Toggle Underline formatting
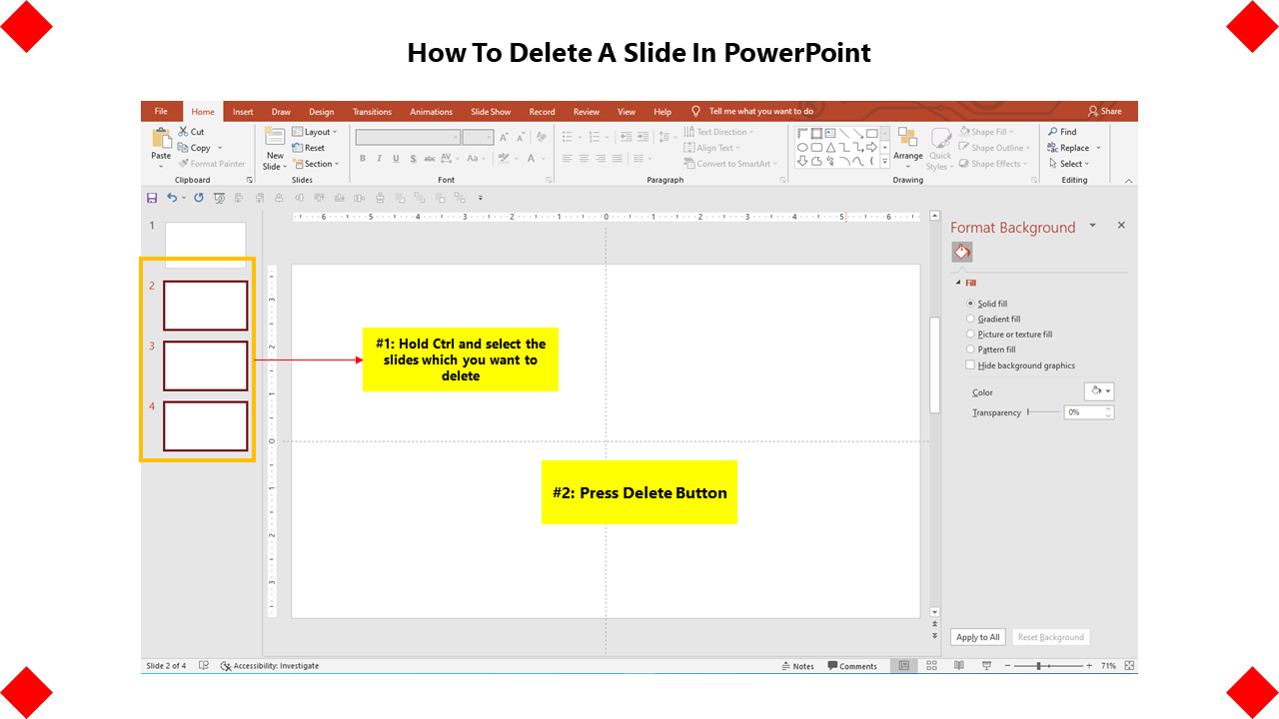Viewport: 1279px width, 719px height. [x=396, y=159]
